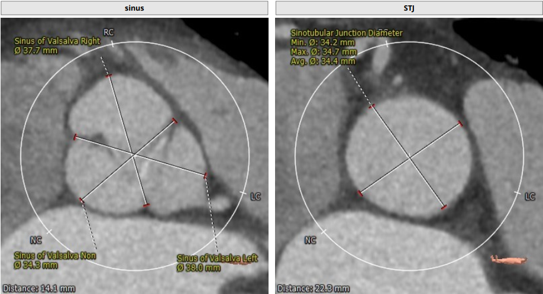
Task: Click the 'Sinus of Valsalva Non' label
Action: [x=55, y=256]
